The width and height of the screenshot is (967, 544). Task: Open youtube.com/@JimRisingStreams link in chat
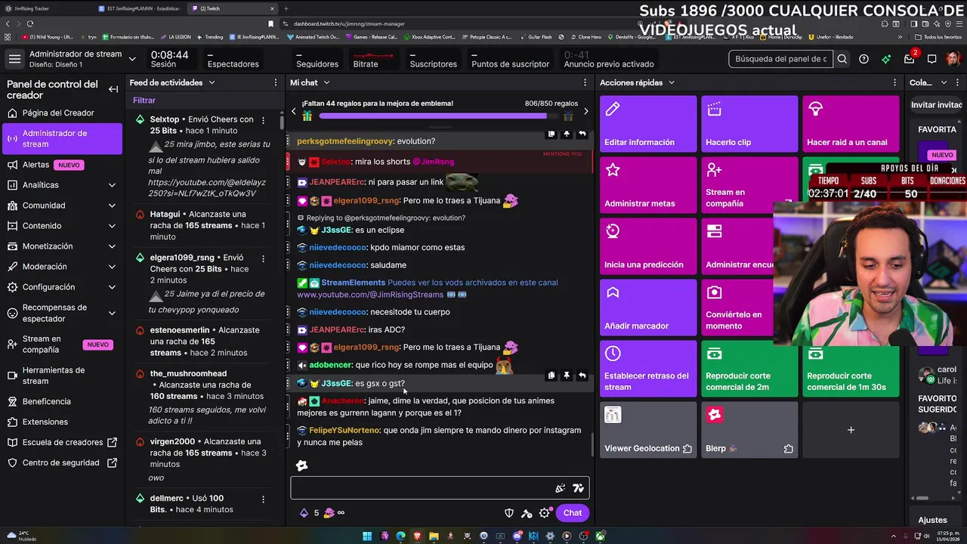click(x=370, y=295)
